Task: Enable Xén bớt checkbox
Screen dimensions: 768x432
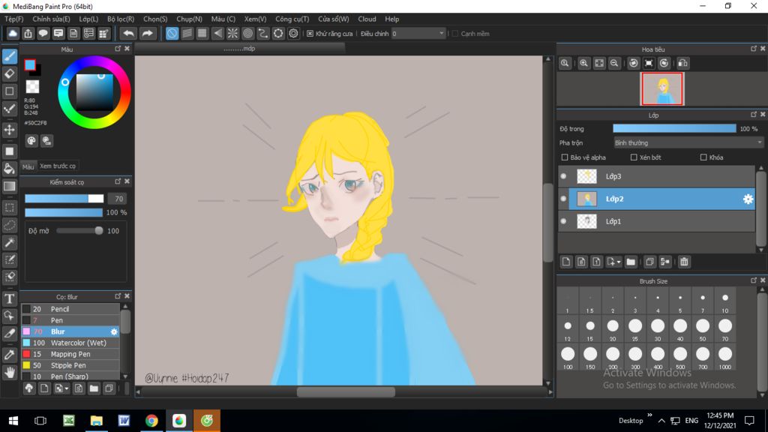Action: 634,157
